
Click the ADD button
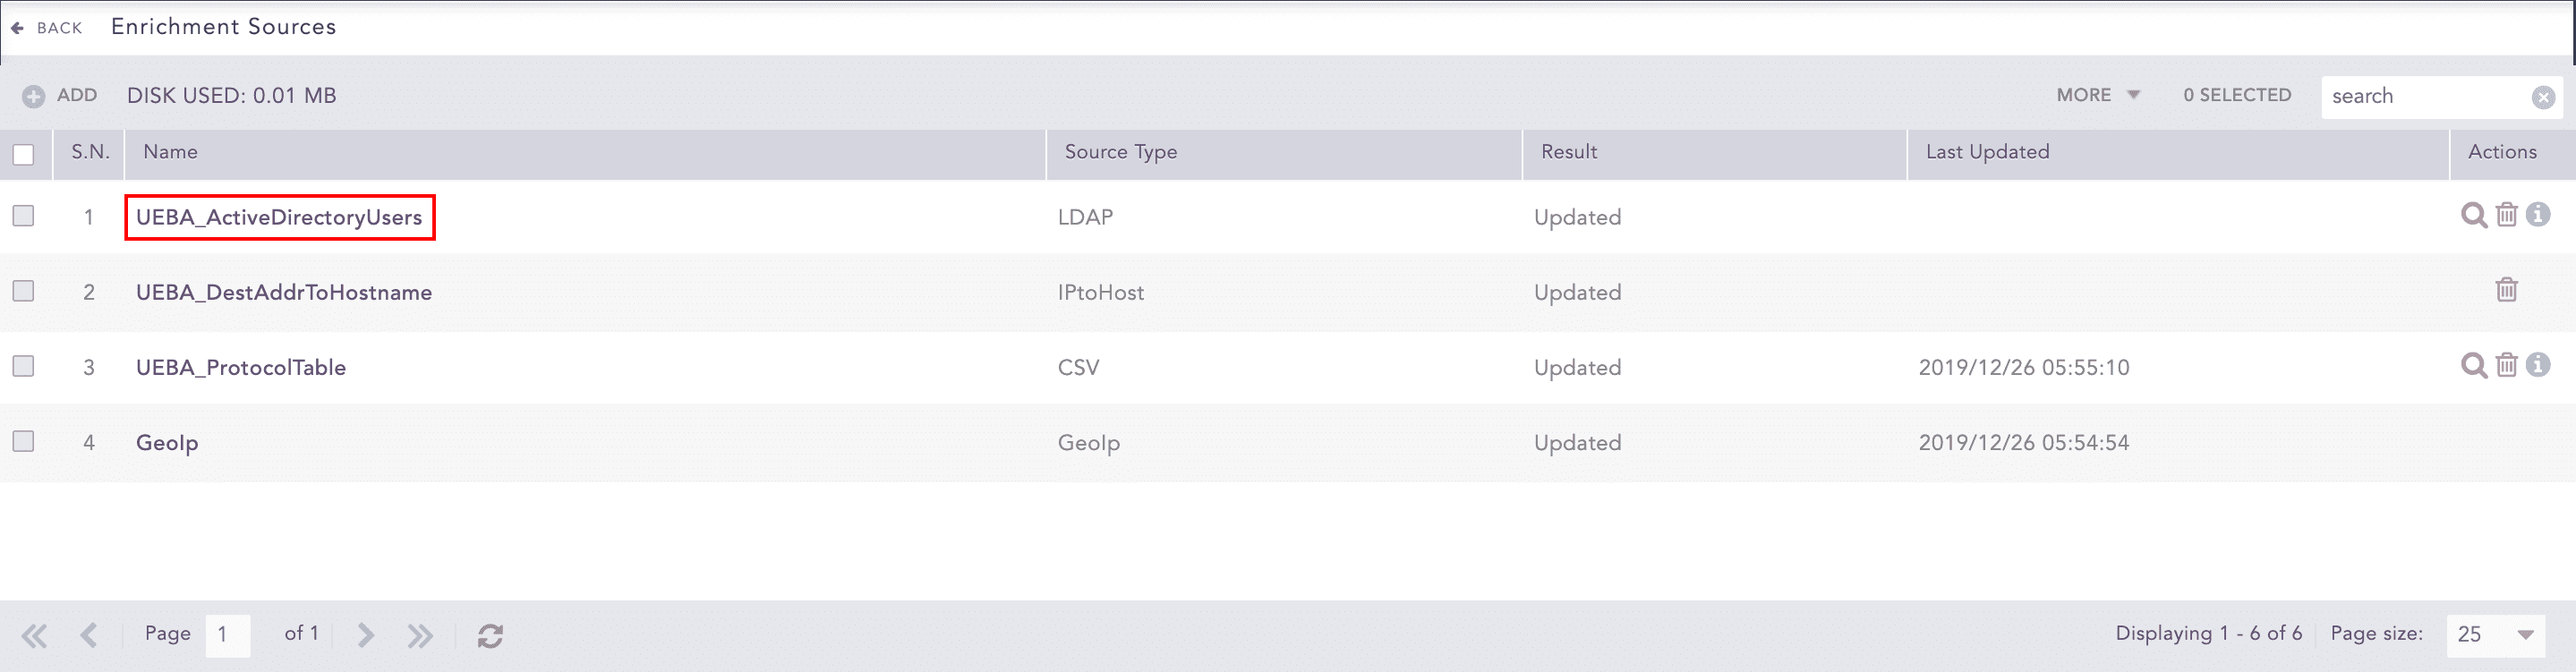tap(60, 96)
